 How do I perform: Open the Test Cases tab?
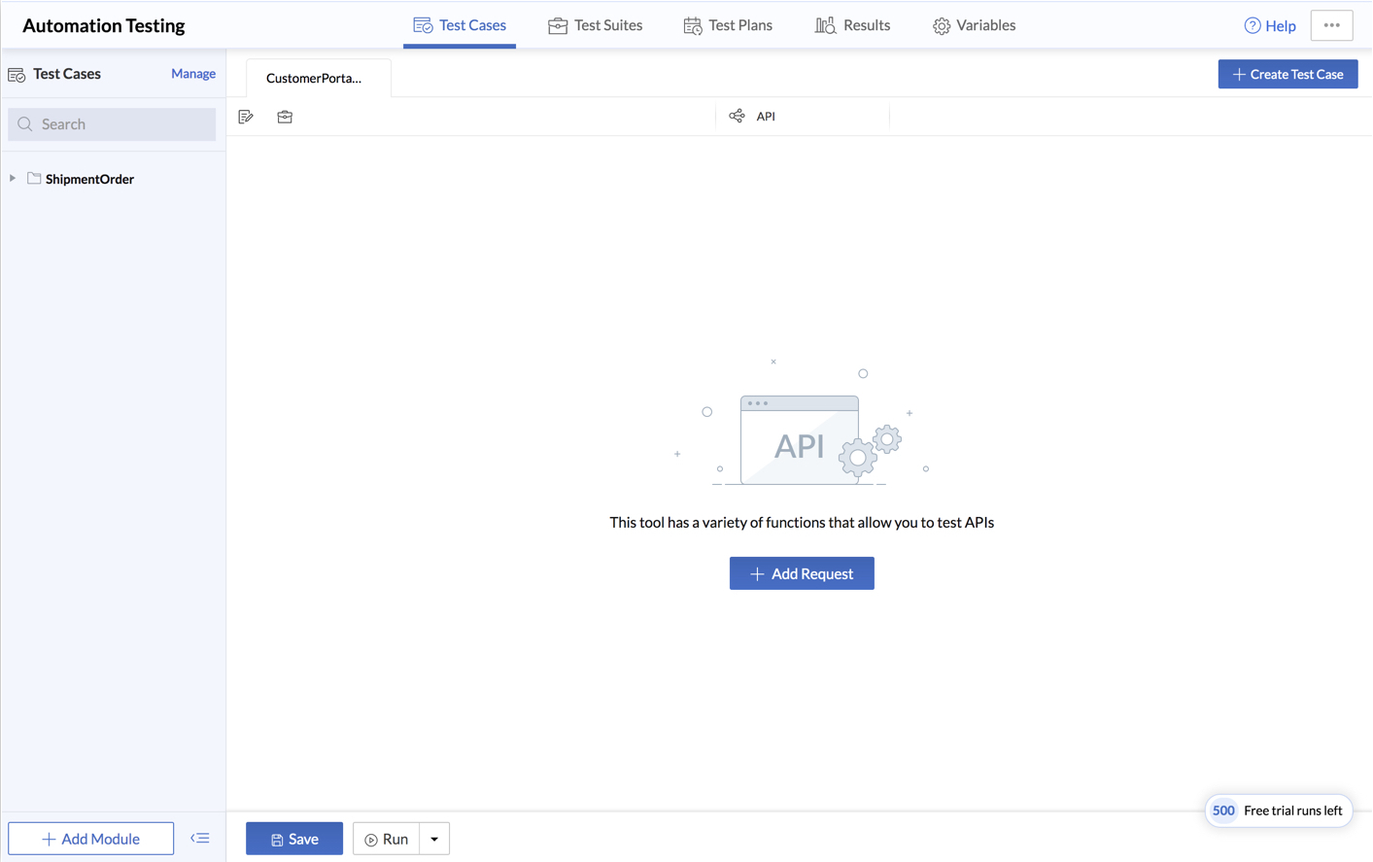point(460,25)
